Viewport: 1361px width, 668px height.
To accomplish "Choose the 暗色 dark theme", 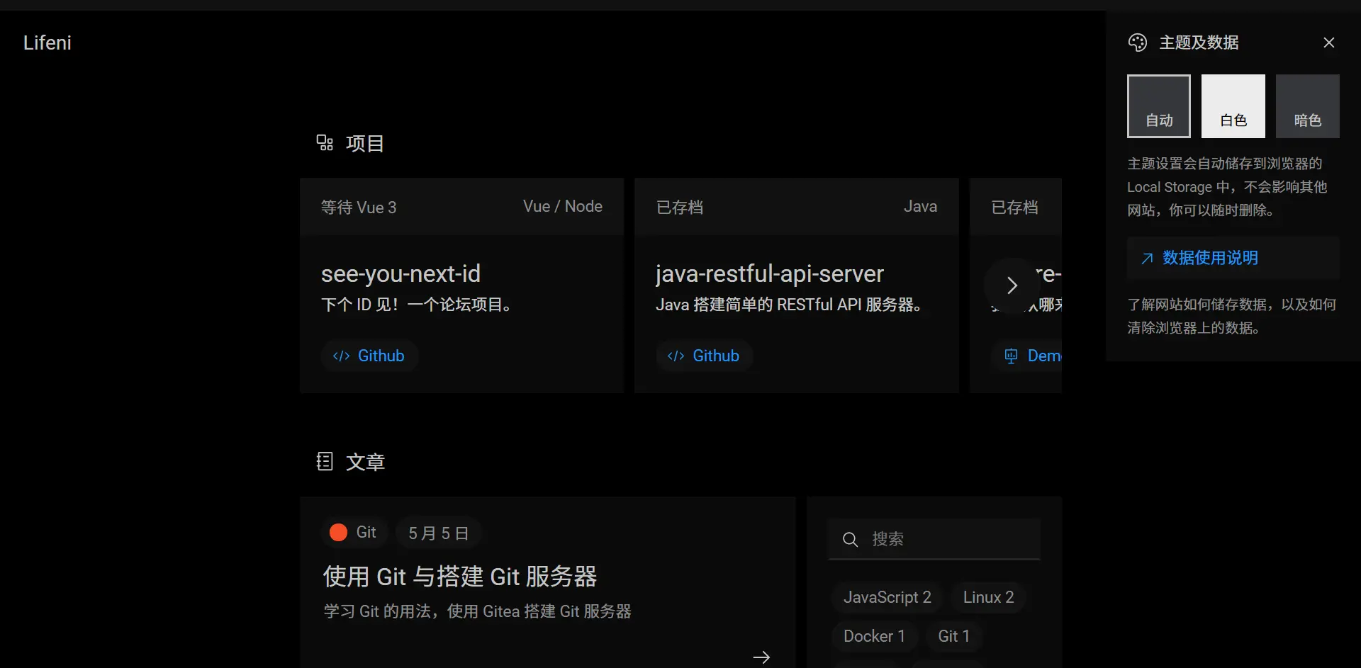I will [x=1307, y=106].
